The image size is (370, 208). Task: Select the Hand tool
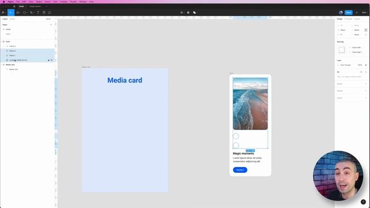(44, 13)
